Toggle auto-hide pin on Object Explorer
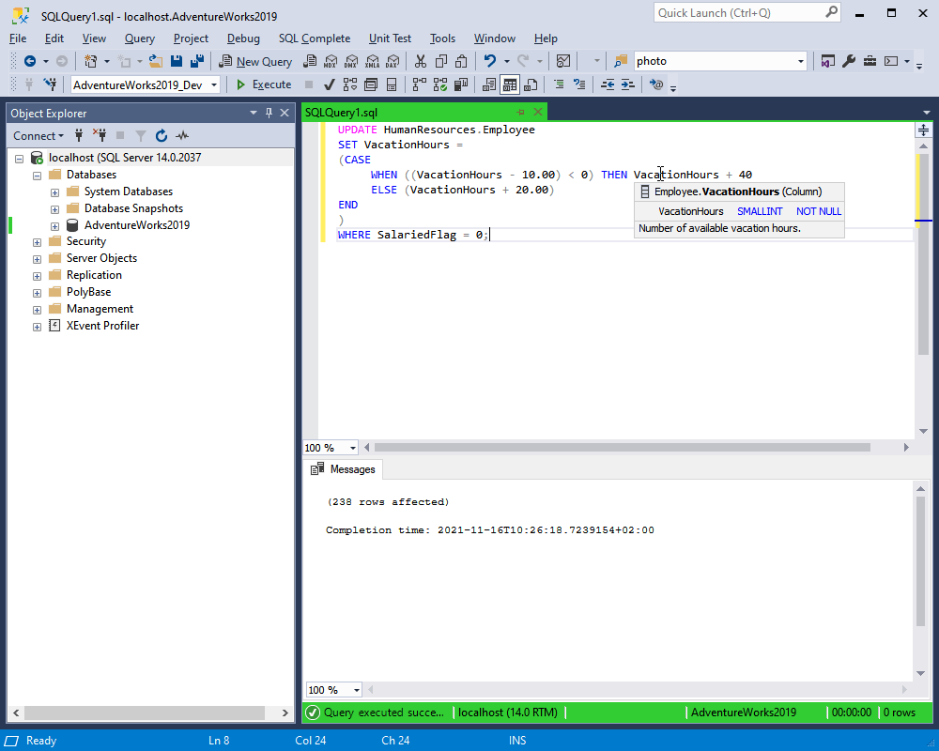The height and width of the screenshot is (751, 939). tap(268, 113)
